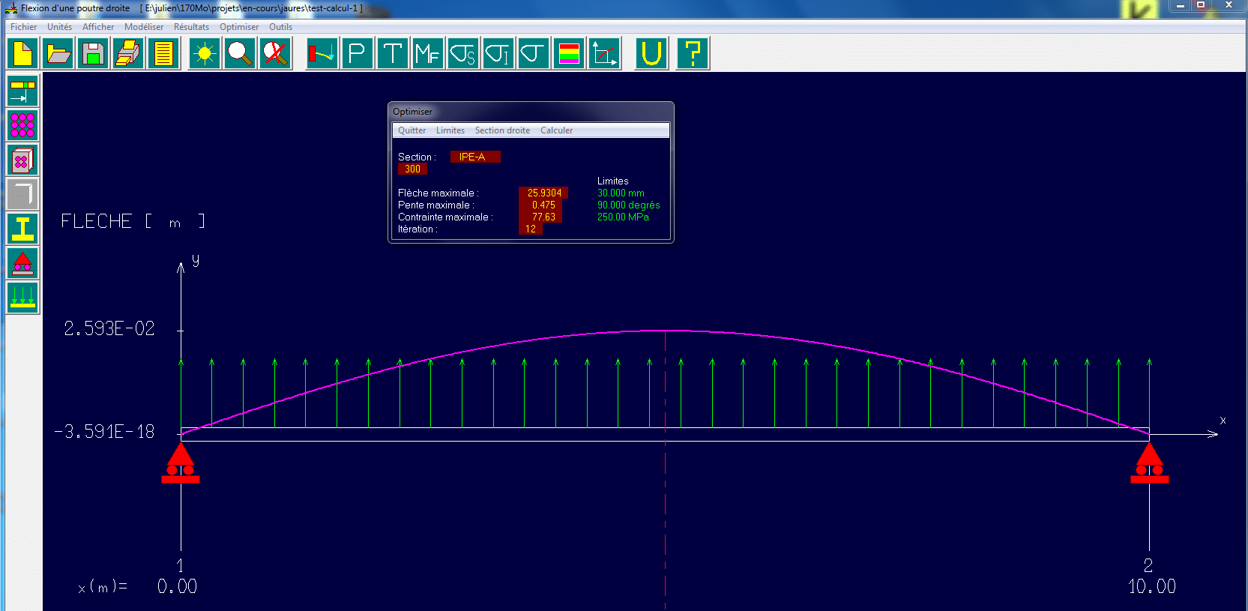The width and height of the screenshot is (1248, 611).
Task: Open the Unités menu
Action: pyautogui.click(x=60, y=27)
